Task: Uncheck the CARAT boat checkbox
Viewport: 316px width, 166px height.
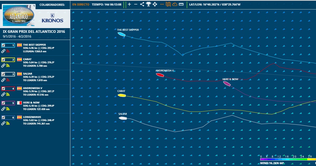Action: 3,60
